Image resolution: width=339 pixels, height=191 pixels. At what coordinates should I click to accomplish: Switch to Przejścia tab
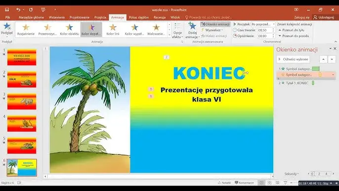(100, 17)
